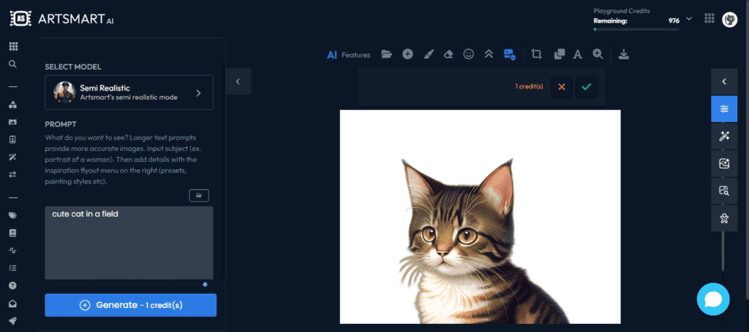749x332 pixels.
Task: Click the 'PROMPT' heading
Action: [61, 124]
